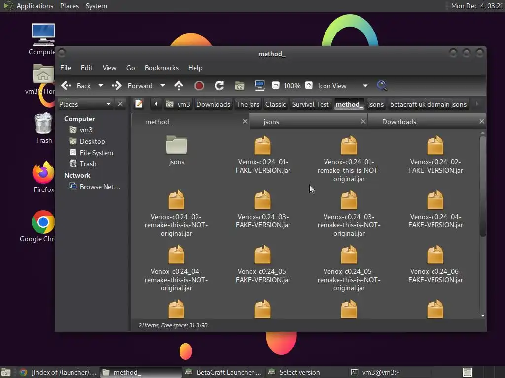Open the Home folder toolbar icon
Screen dimensions: 505x378
point(240,86)
